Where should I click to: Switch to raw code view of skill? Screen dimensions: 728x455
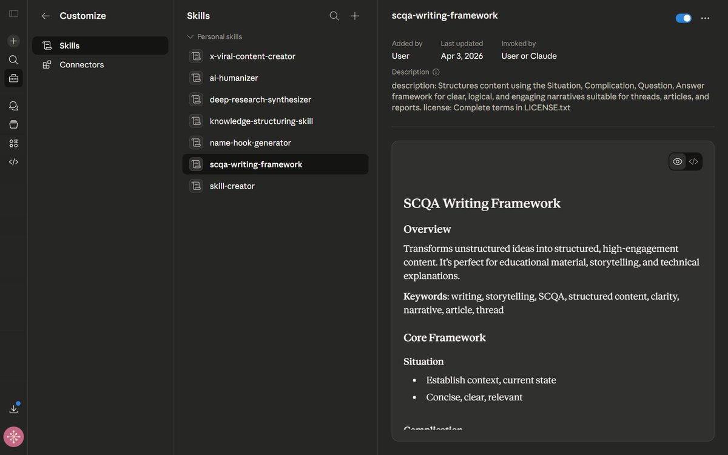point(693,161)
